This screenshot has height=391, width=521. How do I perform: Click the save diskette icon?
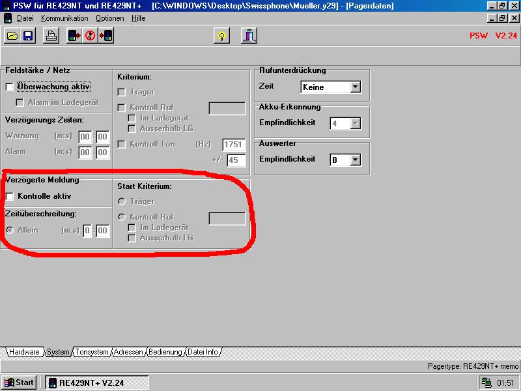[28, 36]
